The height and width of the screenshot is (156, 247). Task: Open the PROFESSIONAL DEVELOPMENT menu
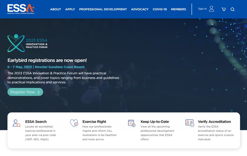tap(103, 9)
